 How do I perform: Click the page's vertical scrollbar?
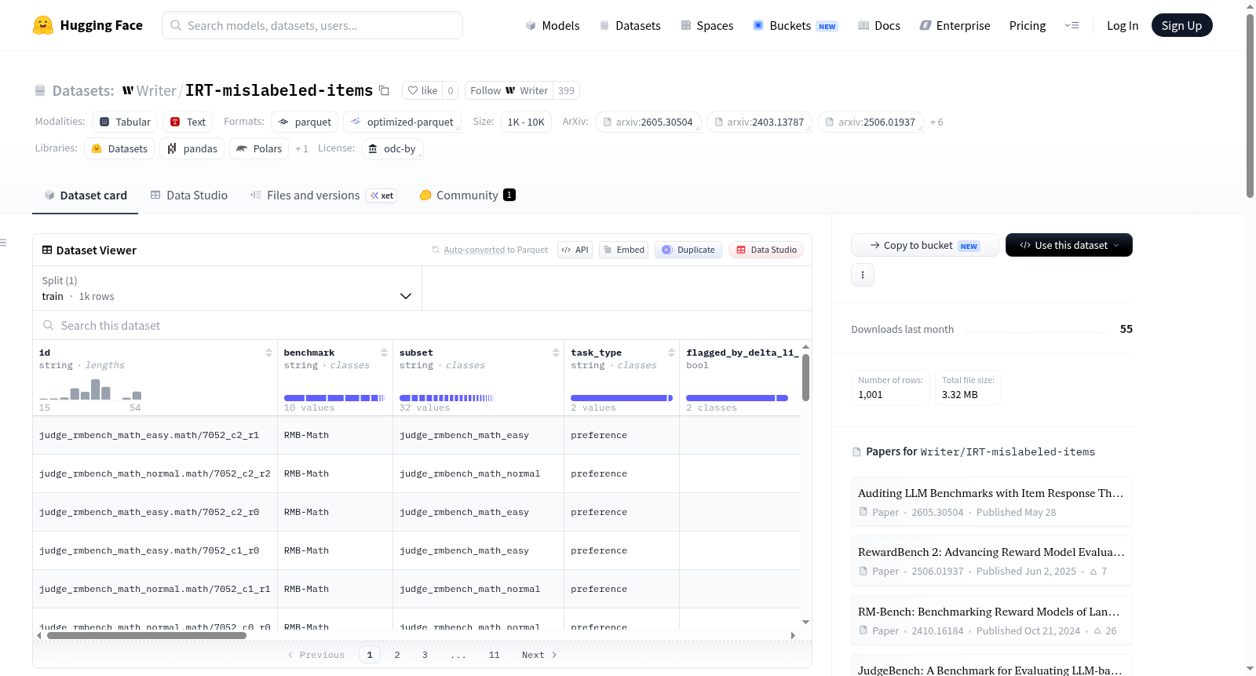click(x=1250, y=106)
